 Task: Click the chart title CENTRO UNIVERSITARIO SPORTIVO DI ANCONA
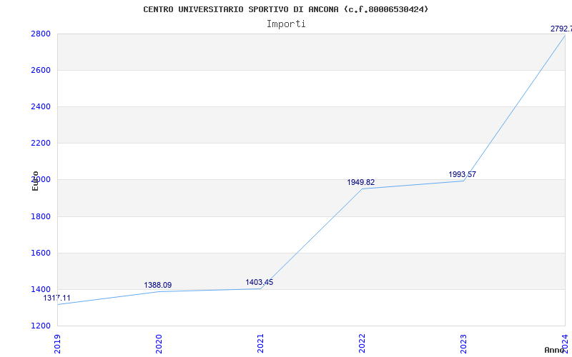click(x=285, y=9)
